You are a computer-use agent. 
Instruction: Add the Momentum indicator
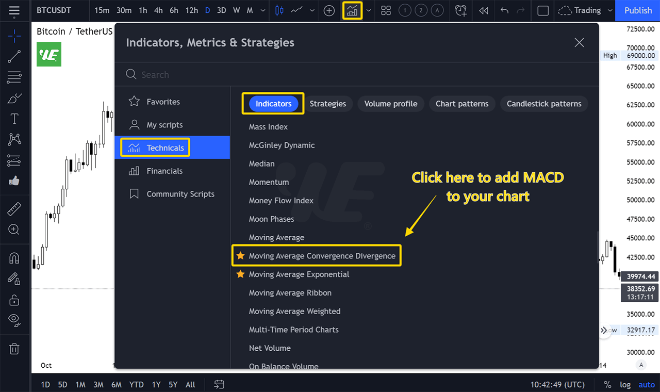click(x=269, y=182)
